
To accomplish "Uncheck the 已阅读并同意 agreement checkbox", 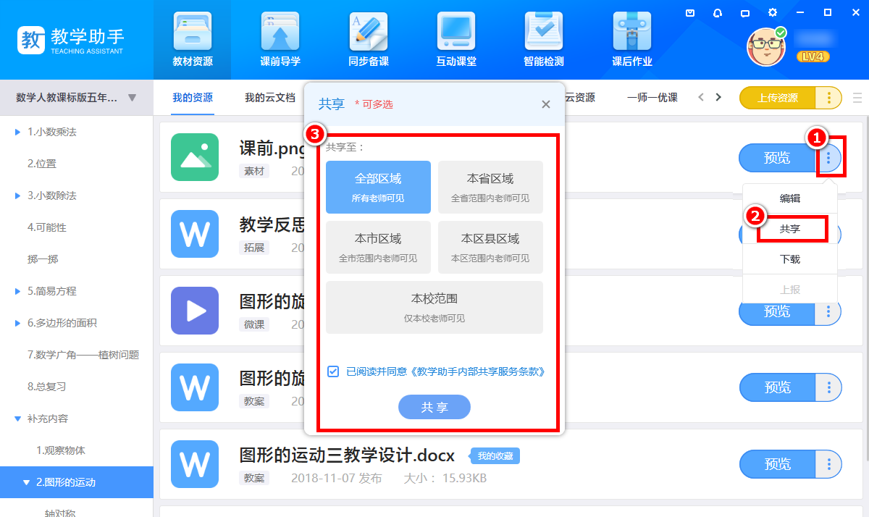I will pyautogui.click(x=333, y=371).
